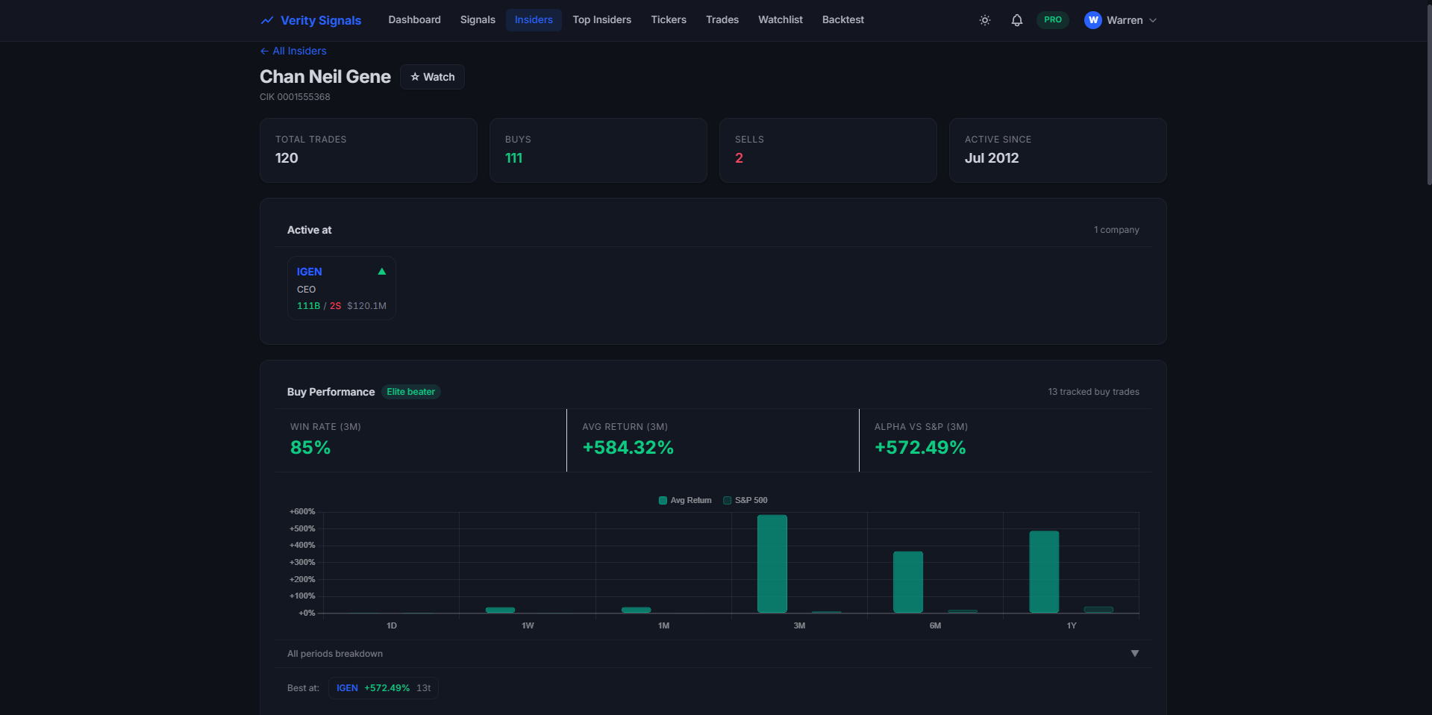Click the page vertical scrollbar
Screen dimensions: 1432x715
pos(1428,93)
